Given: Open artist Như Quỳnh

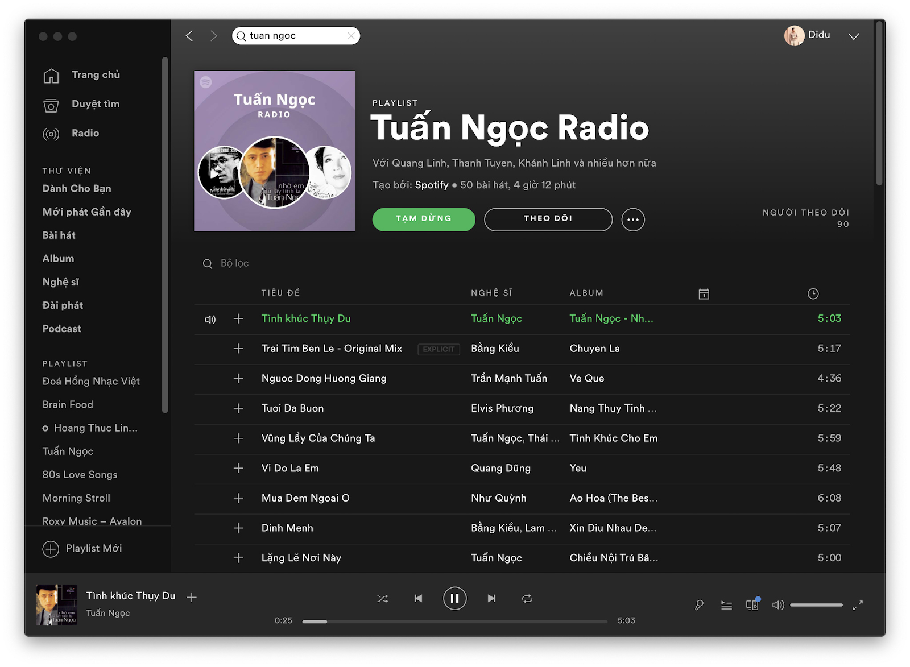Looking at the screenshot, I should pos(499,498).
